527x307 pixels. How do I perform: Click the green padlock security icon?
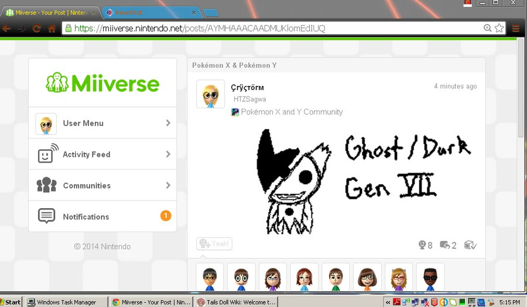click(69, 28)
